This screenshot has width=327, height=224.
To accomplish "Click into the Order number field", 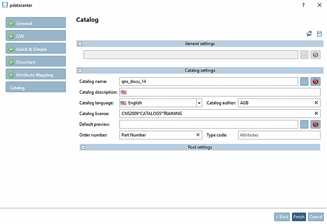I will (x=161, y=135).
